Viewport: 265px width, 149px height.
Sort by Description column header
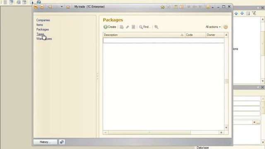[x=144, y=35]
